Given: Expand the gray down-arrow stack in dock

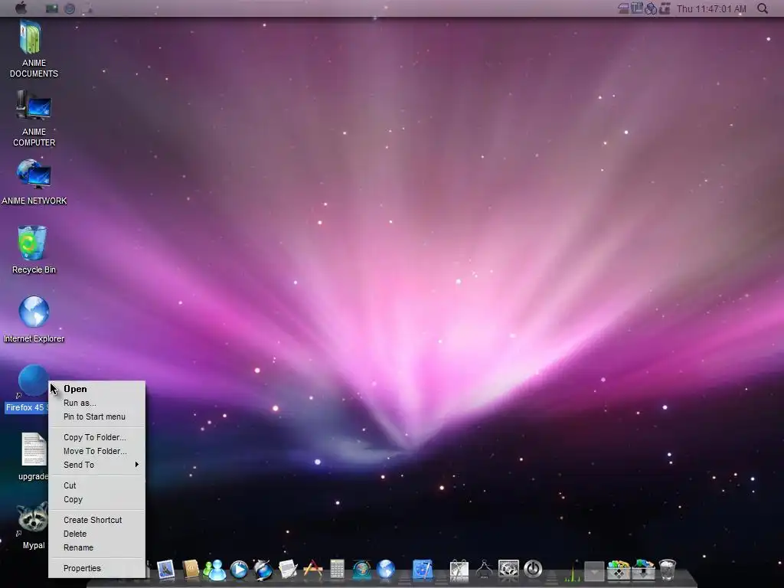Looking at the screenshot, I should coord(594,571).
